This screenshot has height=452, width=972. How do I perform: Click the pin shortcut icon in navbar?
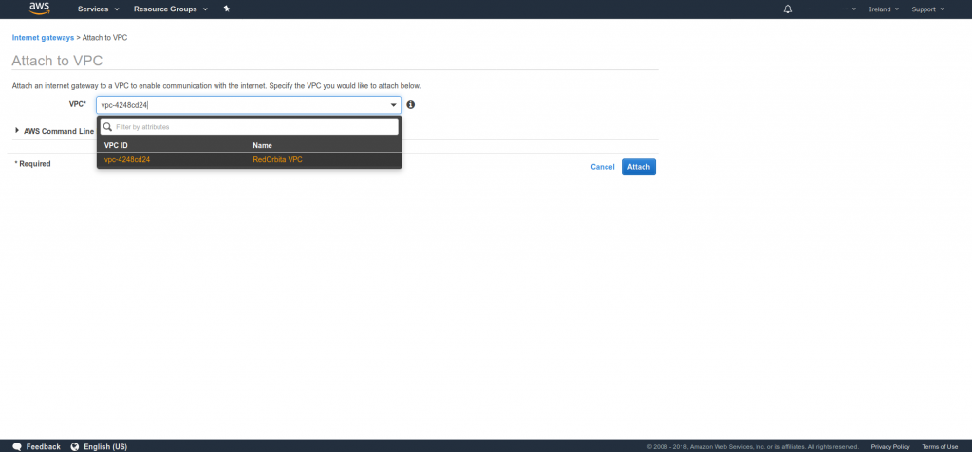226,9
